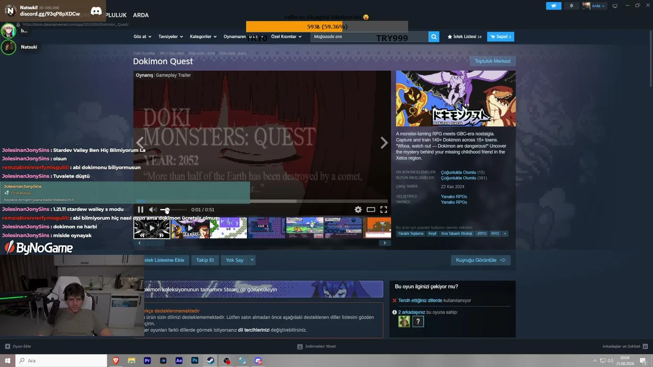653x367 pixels.
Task: Open developer Yanako RPGs link under Geliştirici
Action: (454, 196)
